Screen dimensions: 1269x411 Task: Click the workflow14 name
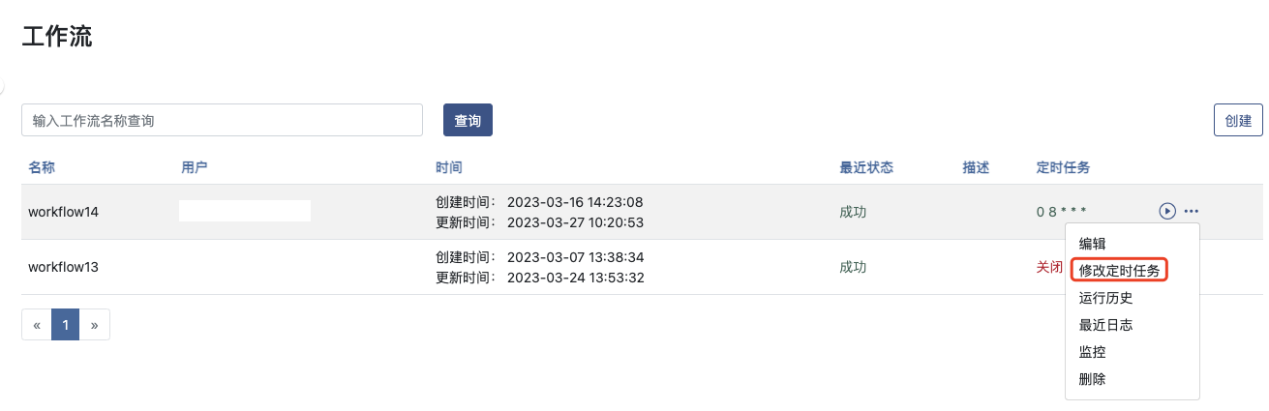pyautogui.click(x=64, y=212)
